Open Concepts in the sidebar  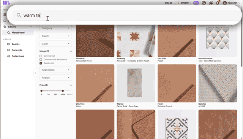pos(17,50)
